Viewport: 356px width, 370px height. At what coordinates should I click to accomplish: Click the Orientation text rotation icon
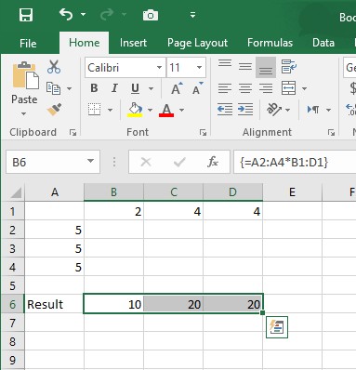[x=274, y=110]
